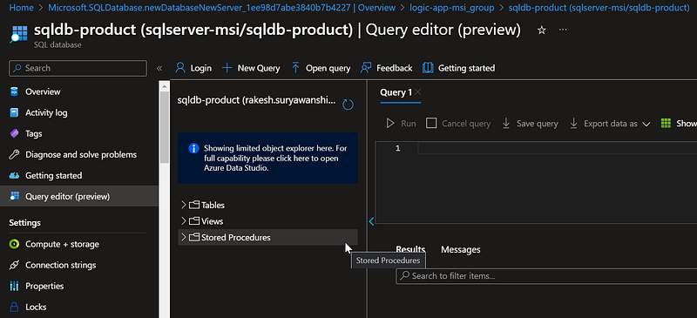This screenshot has height=318, width=697.
Task: Click the Run play icon
Action: tap(390, 123)
